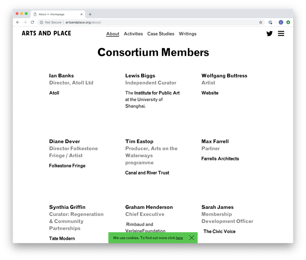This screenshot has width=306, height=260.
Task: Open the Atoll link under Ian Banks
Action: (54, 93)
